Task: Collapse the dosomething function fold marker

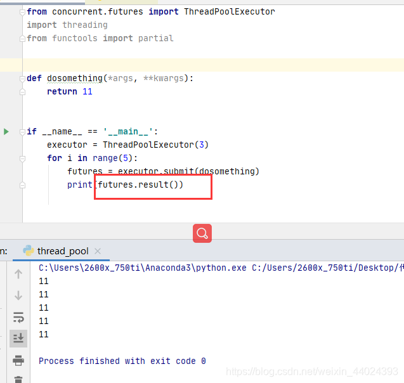Action: [x=22, y=78]
